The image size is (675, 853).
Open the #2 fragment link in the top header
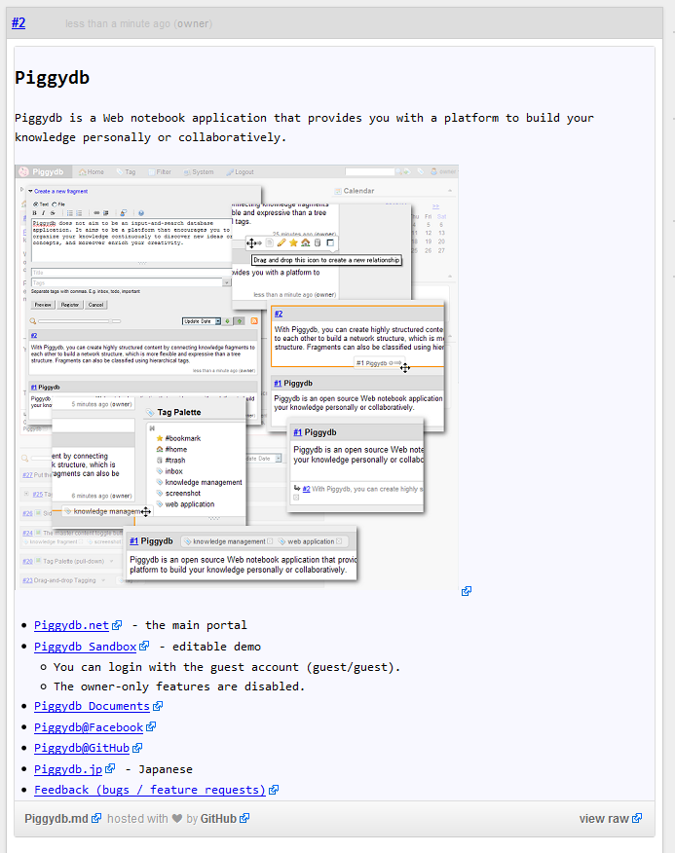coord(19,22)
